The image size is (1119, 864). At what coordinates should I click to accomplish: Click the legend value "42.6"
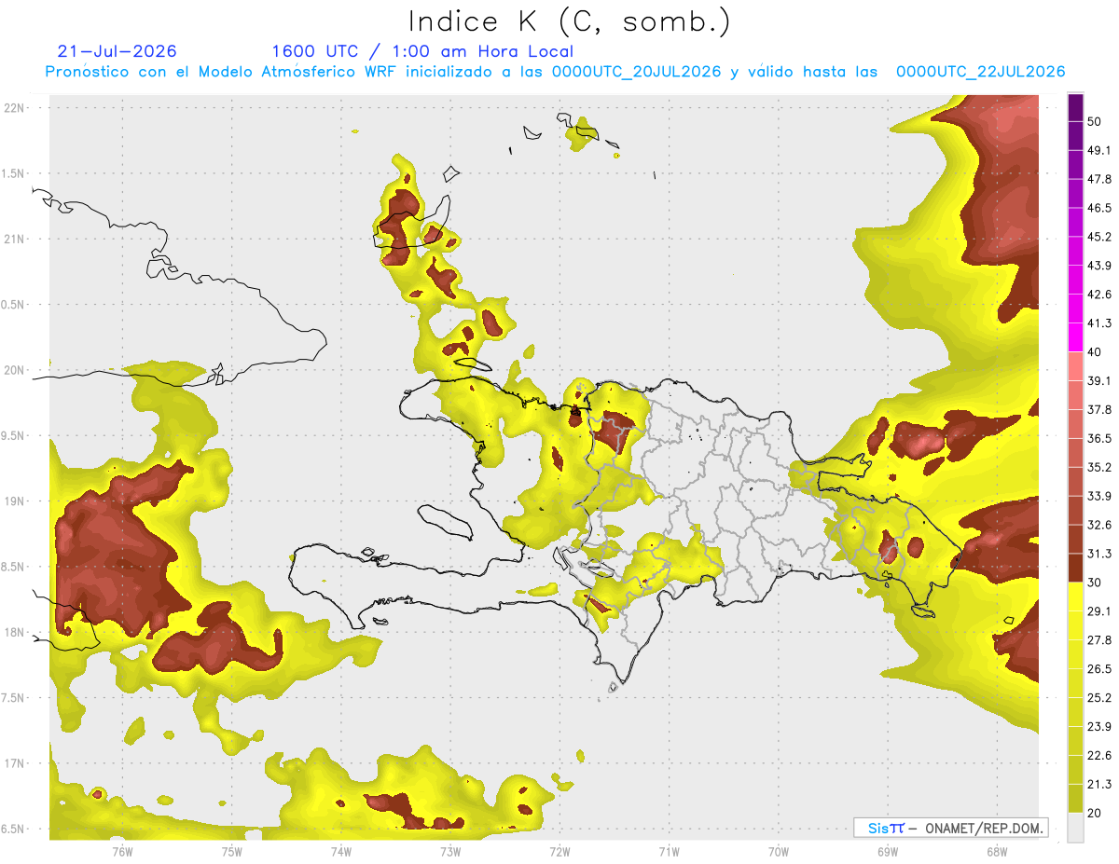pyautogui.click(x=1099, y=295)
